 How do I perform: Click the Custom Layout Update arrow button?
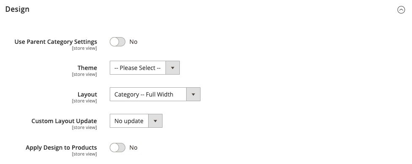(x=155, y=121)
